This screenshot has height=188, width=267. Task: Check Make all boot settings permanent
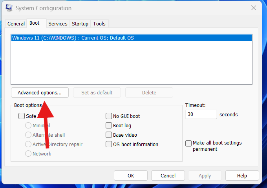tap(188, 143)
